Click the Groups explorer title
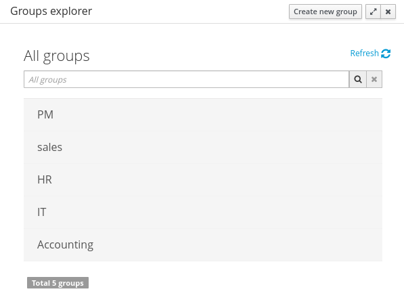This screenshot has width=404, height=302. (51, 12)
